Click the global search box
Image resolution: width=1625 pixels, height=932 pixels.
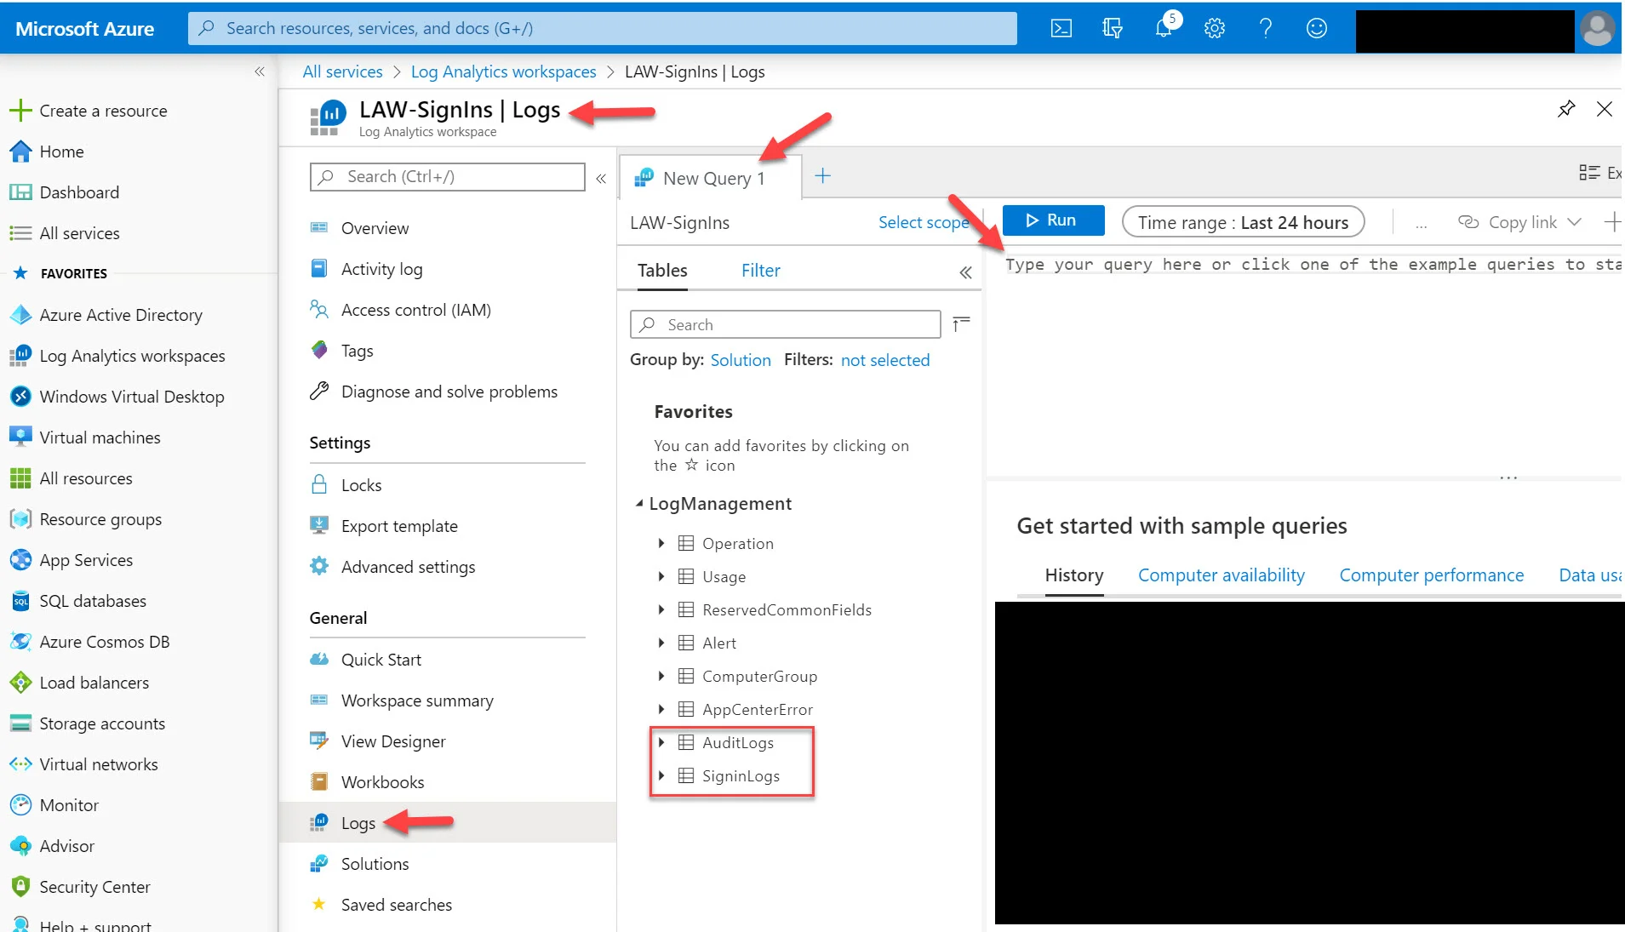603,28
